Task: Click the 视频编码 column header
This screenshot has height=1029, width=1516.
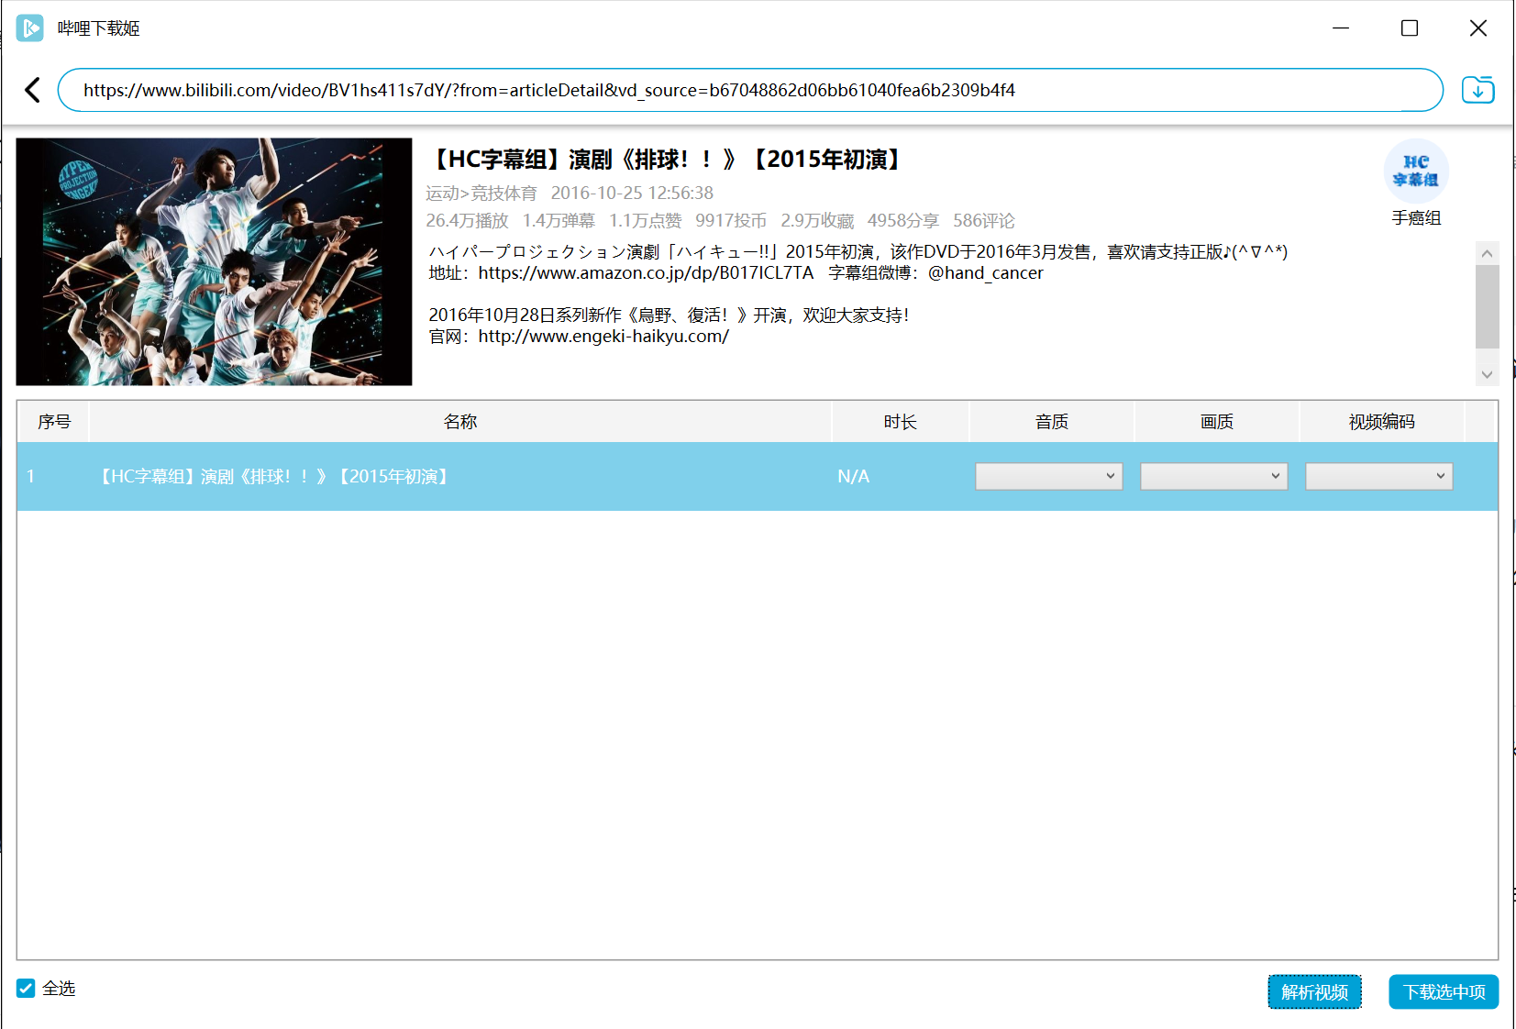Action: click(1382, 422)
